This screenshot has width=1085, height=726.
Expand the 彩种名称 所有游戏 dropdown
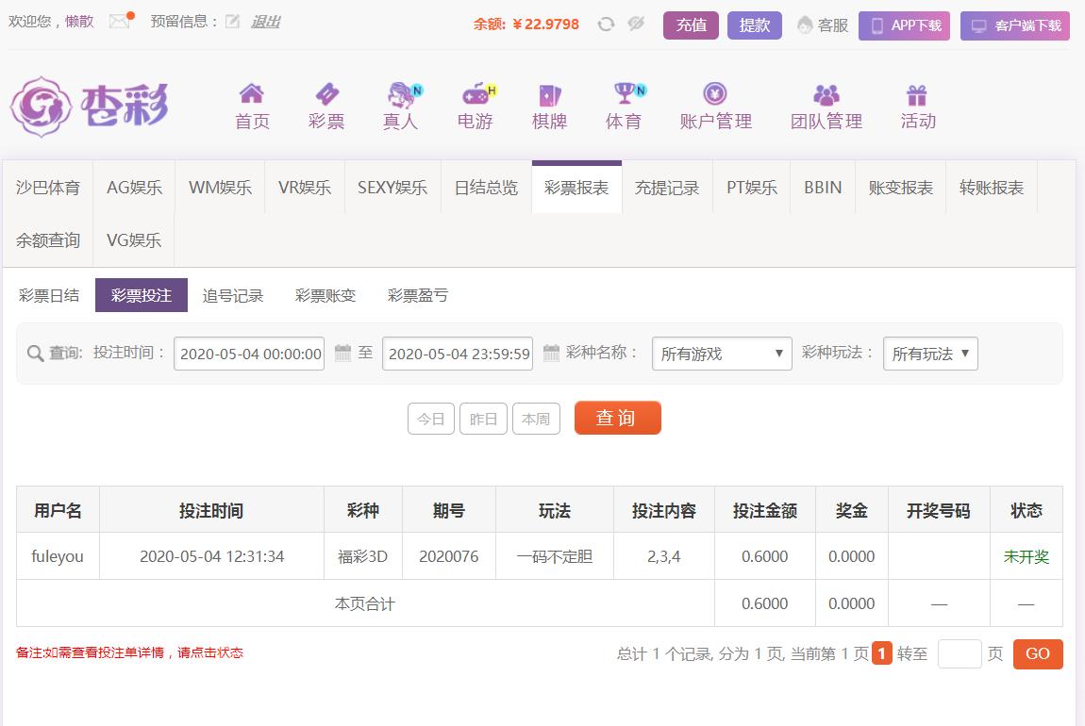722,354
